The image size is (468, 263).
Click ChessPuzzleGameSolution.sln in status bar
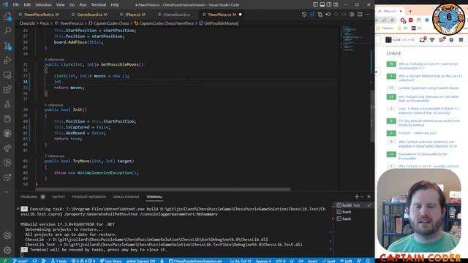[x=195, y=261]
